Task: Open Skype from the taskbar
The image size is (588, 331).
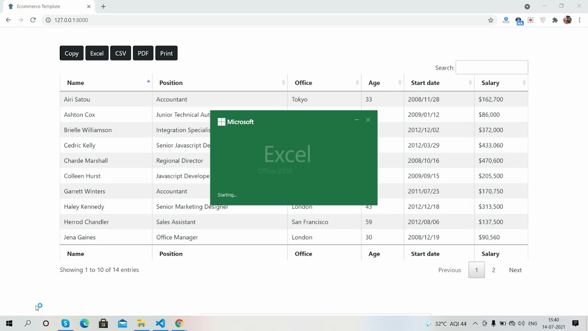Action: pyautogui.click(x=66, y=323)
